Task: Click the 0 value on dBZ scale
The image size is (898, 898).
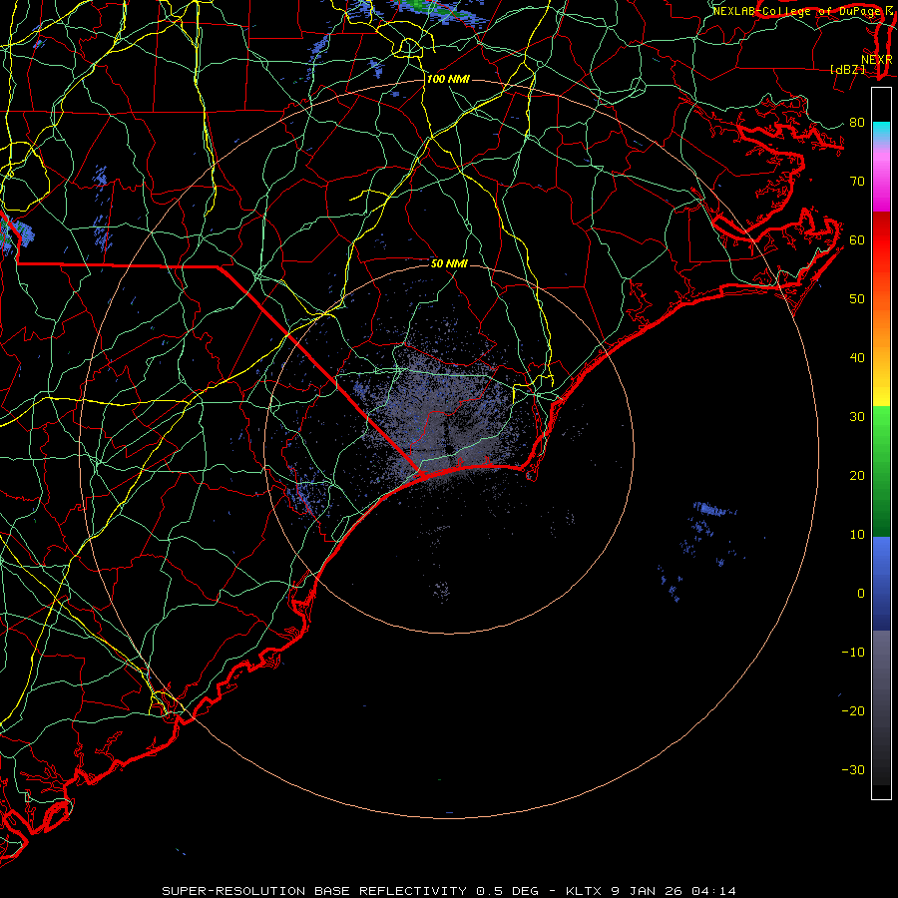Action: (861, 594)
